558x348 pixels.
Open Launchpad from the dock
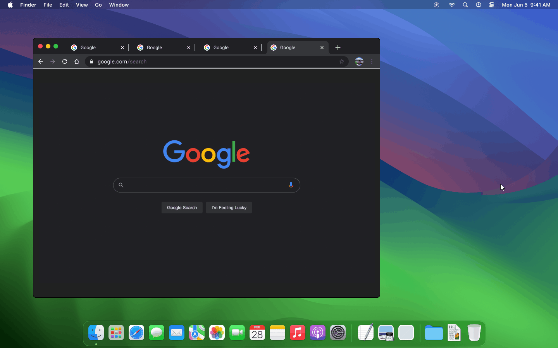pyautogui.click(x=116, y=333)
